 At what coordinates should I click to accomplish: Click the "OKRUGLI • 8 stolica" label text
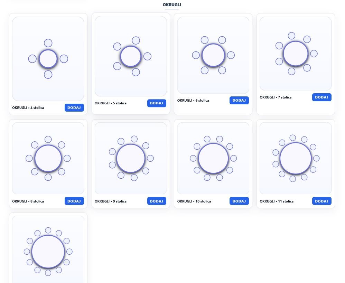28,201
